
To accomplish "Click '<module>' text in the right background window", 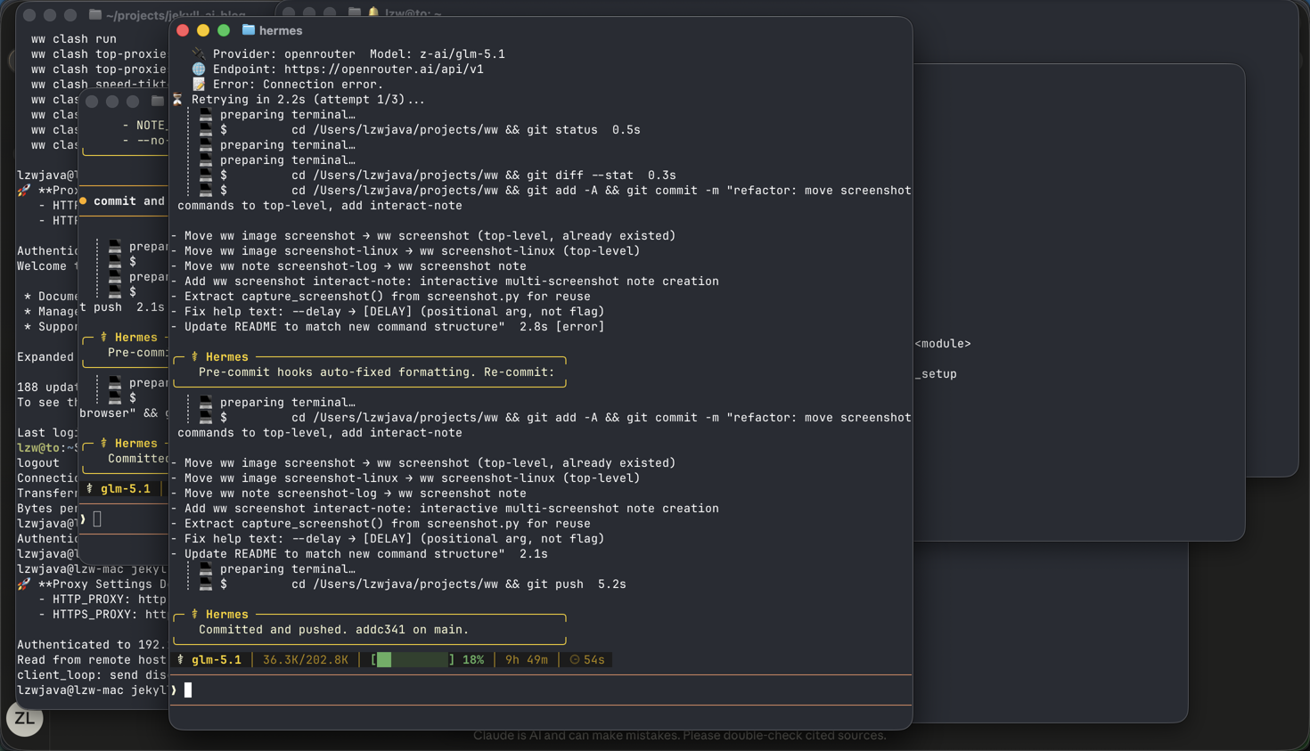I will [x=943, y=343].
